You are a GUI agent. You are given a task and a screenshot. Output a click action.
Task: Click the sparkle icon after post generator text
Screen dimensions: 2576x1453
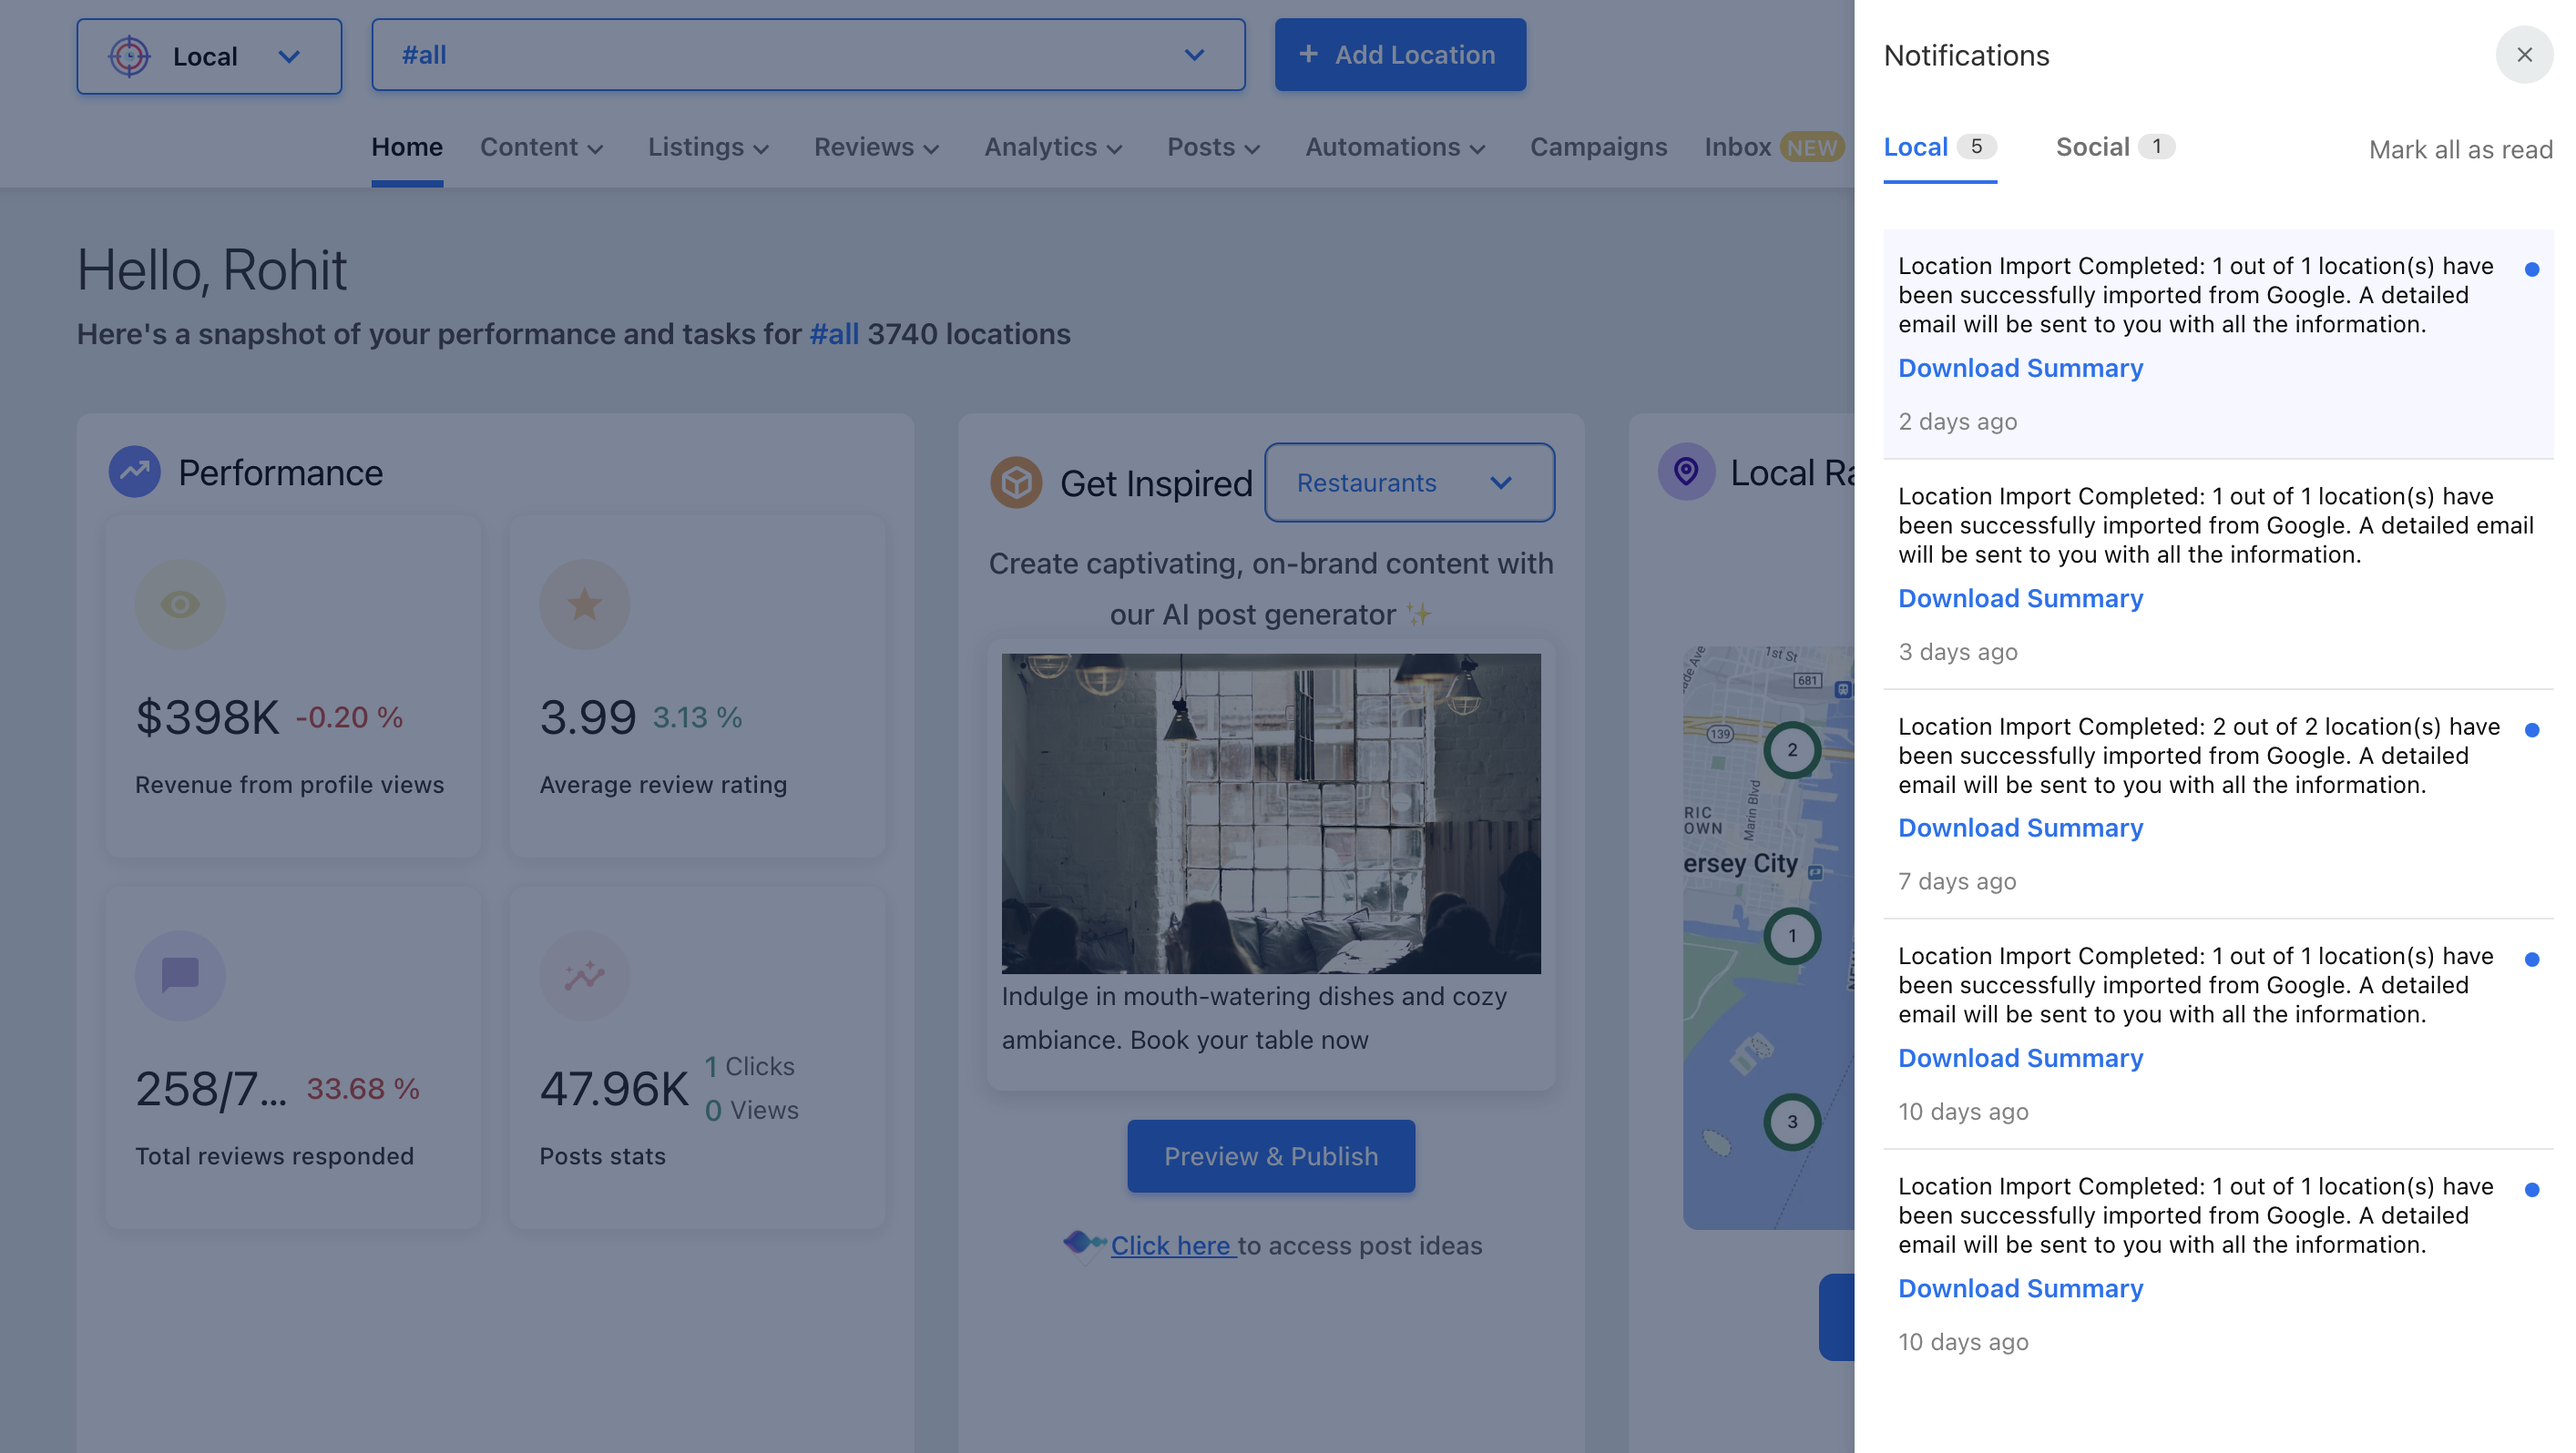[x=1418, y=614]
